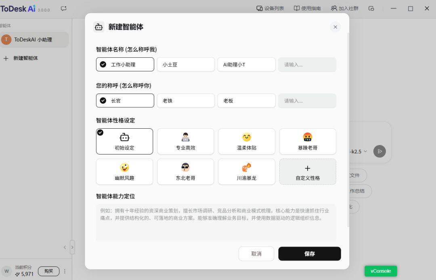Select your title 长官

(x=125, y=100)
